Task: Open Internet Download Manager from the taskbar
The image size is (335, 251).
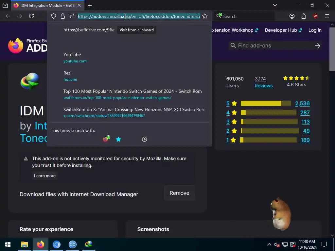Action: pos(88,244)
